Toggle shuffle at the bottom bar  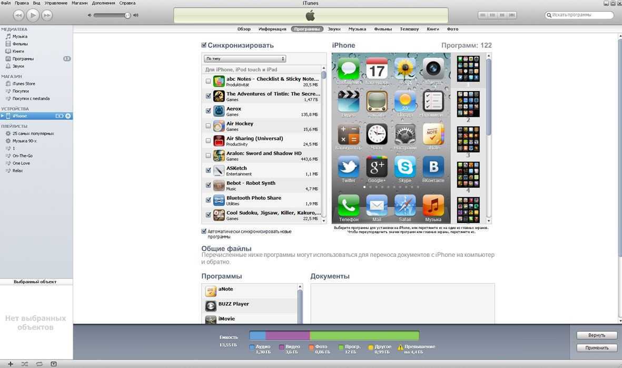(x=25, y=364)
